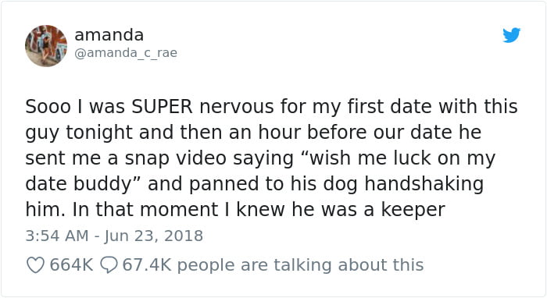Like the tweet with the heart icon
Image resolution: width=547 pixels, height=298 pixels.
pyautogui.click(x=36, y=265)
